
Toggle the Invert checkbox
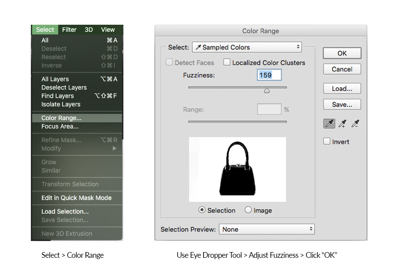point(327,142)
